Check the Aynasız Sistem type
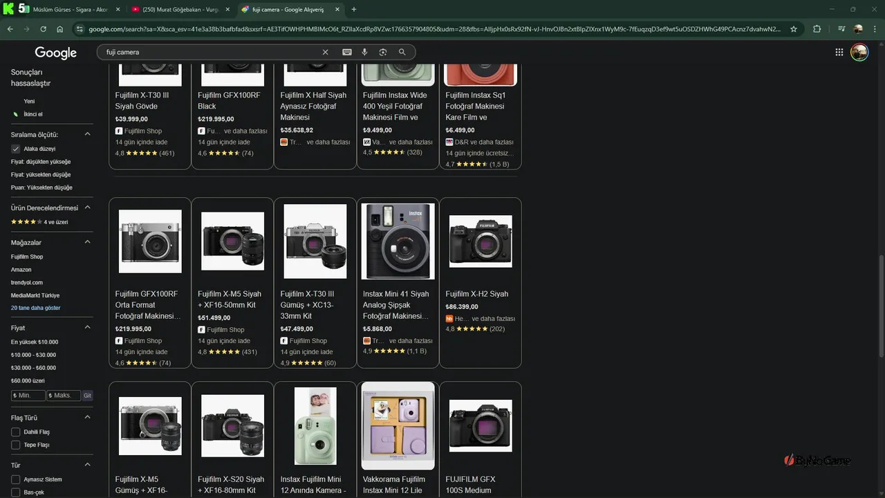The height and width of the screenshot is (498, 885). coord(15,479)
